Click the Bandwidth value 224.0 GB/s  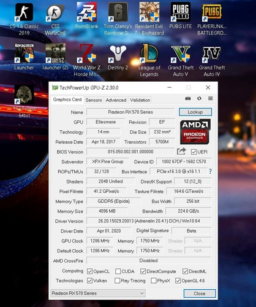click(x=189, y=211)
